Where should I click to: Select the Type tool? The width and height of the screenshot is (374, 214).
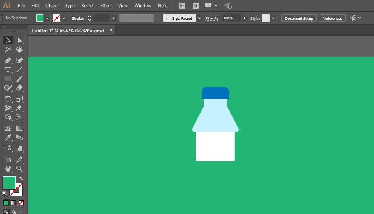(x=8, y=69)
